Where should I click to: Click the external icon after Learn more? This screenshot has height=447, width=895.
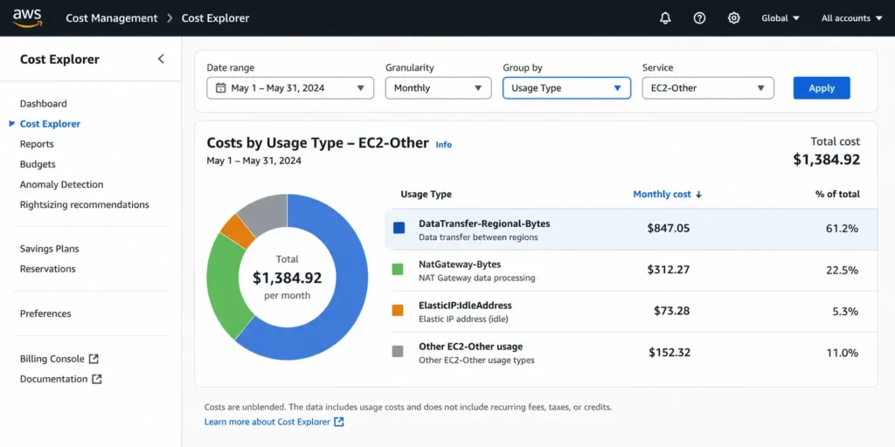[x=339, y=422]
